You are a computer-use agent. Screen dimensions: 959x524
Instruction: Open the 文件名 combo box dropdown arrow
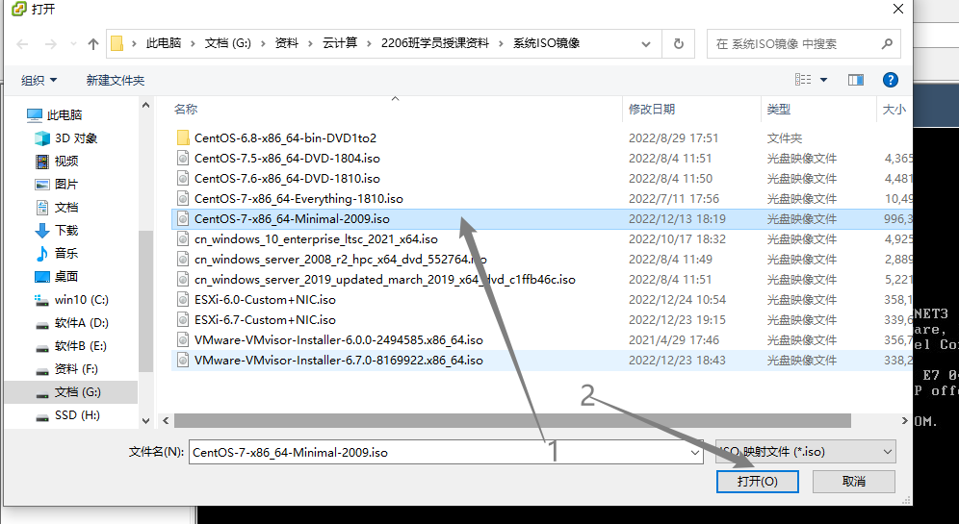695,453
